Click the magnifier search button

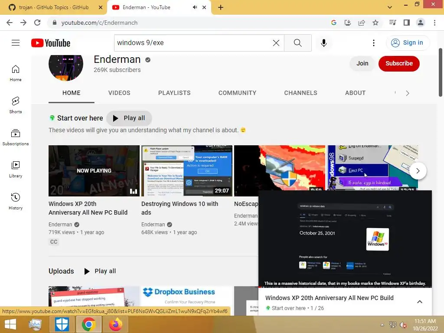(297, 43)
